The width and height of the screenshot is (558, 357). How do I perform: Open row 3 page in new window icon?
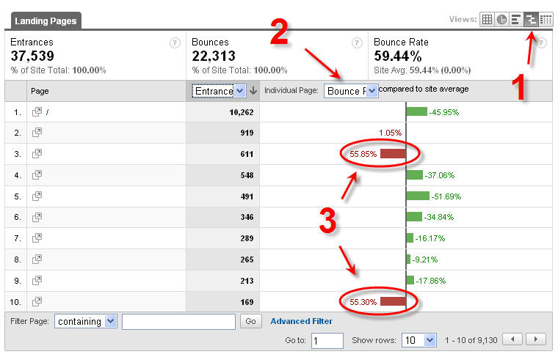point(37,154)
